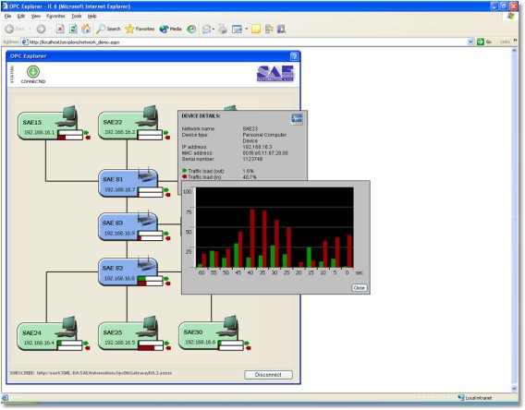The image size is (525, 410).
Task: Click IP 192.168.16.9 on SAE S3
Action: 119,233
